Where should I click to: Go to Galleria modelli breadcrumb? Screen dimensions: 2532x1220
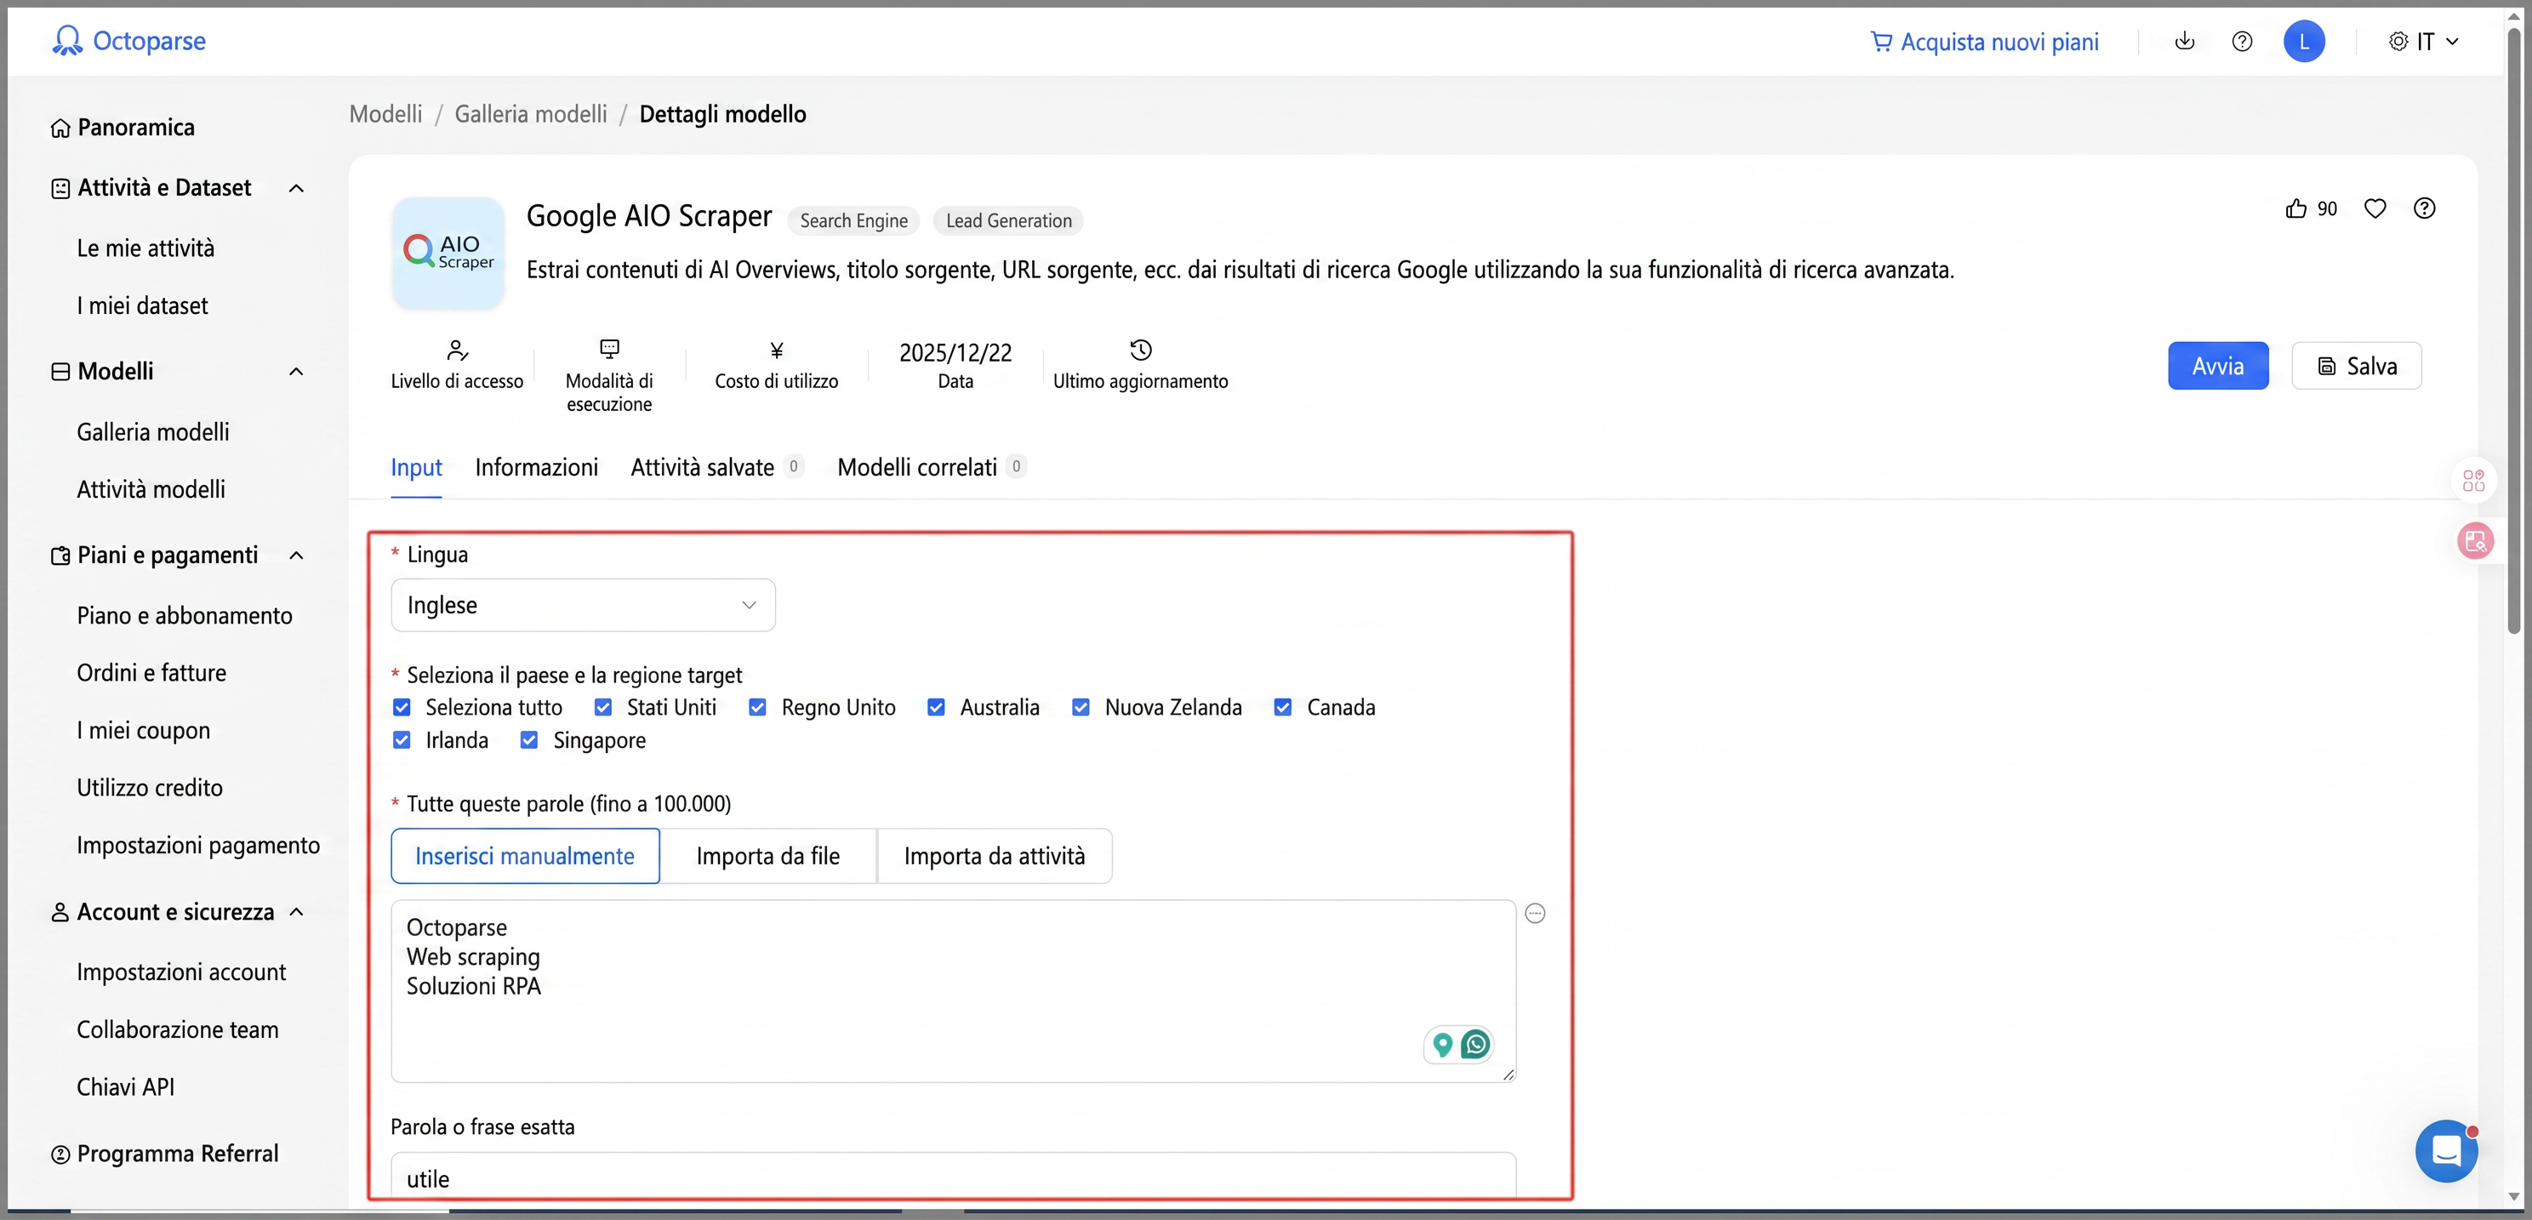(x=531, y=114)
